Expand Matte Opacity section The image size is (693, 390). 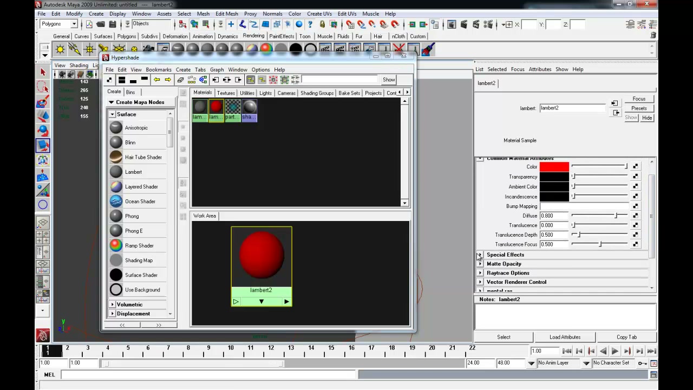pos(480,264)
